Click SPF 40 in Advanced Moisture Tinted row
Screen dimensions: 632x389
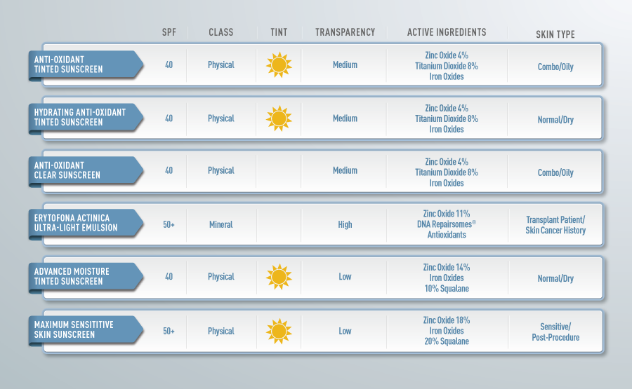pos(169,277)
